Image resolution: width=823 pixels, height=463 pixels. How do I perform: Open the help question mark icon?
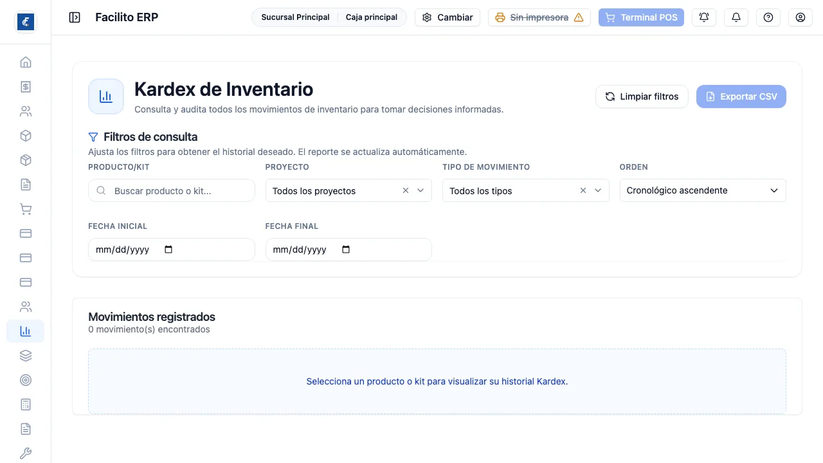point(768,17)
